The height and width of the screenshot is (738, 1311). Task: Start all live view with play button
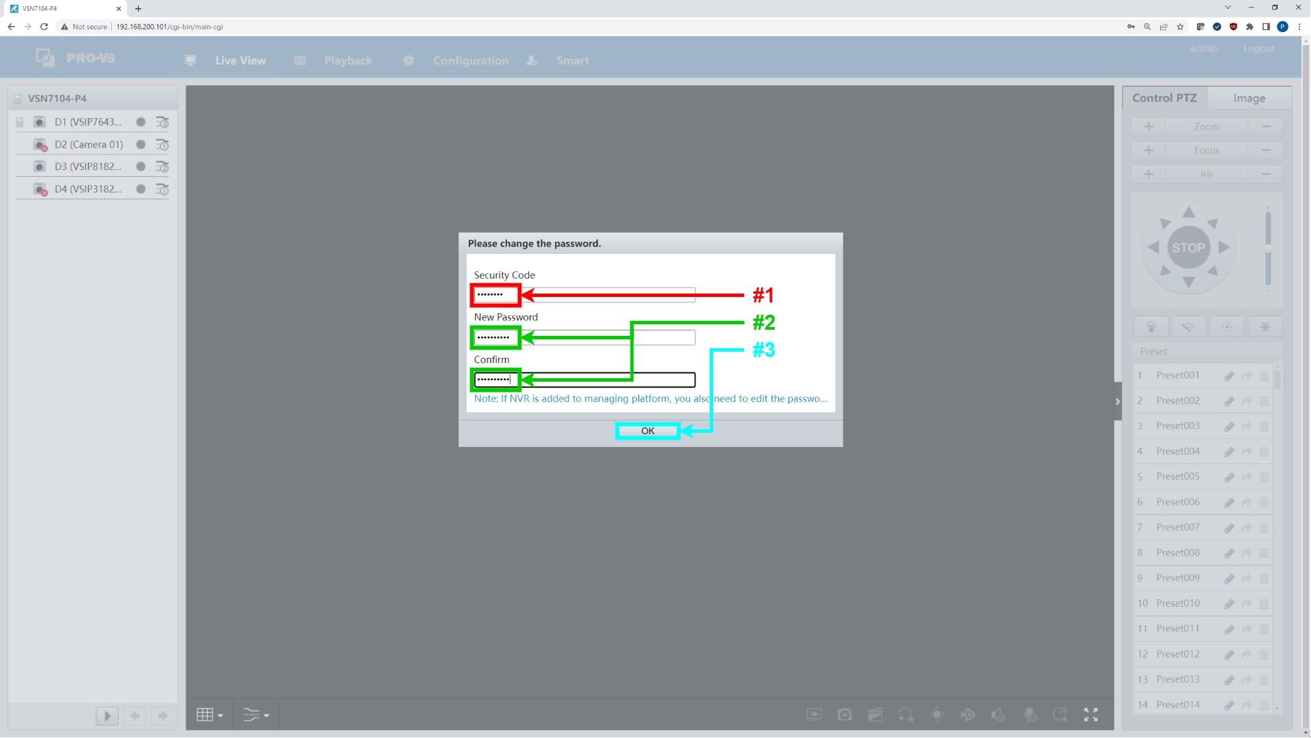[x=107, y=715]
